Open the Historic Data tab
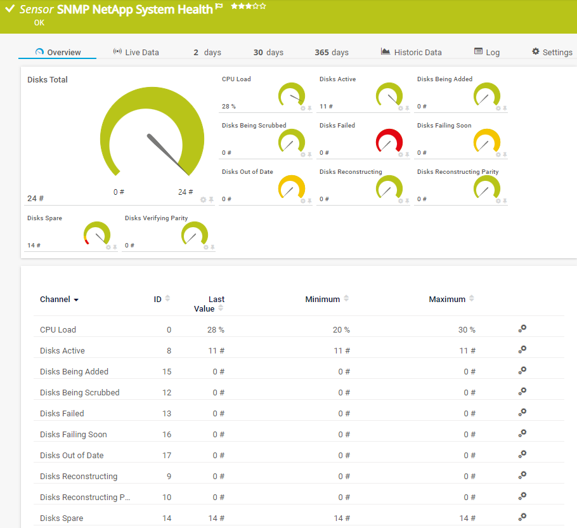The image size is (577, 528). click(411, 52)
